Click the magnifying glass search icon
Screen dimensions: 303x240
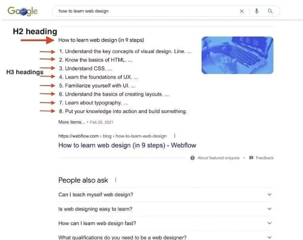click(271, 11)
